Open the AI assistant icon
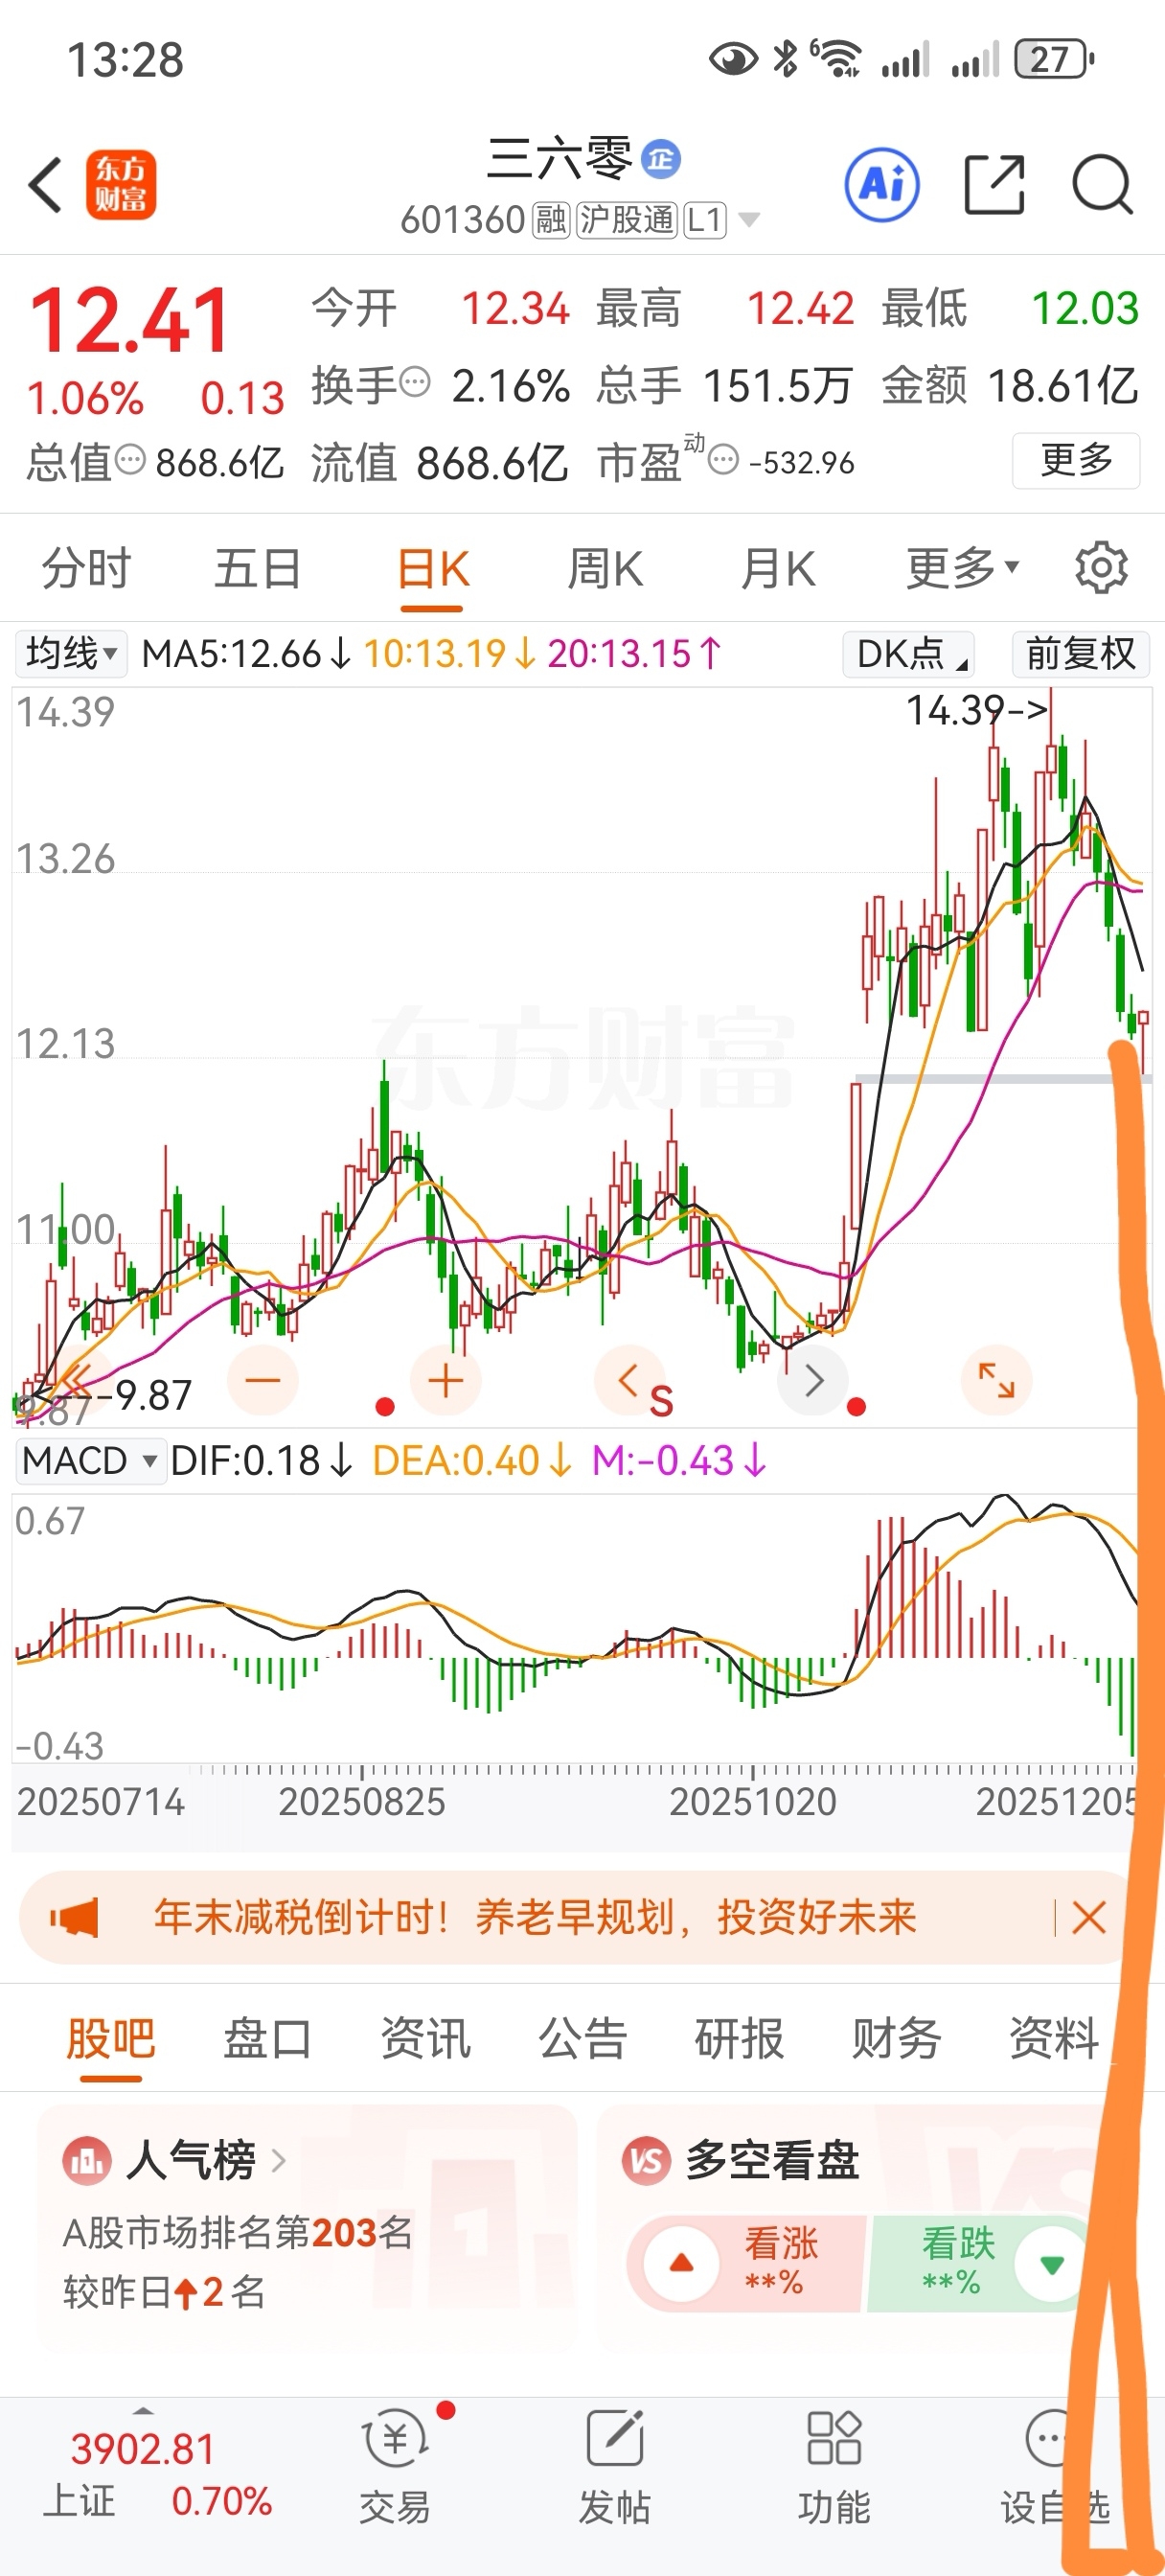Image resolution: width=1165 pixels, height=2576 pixels. tap(882, 185)
